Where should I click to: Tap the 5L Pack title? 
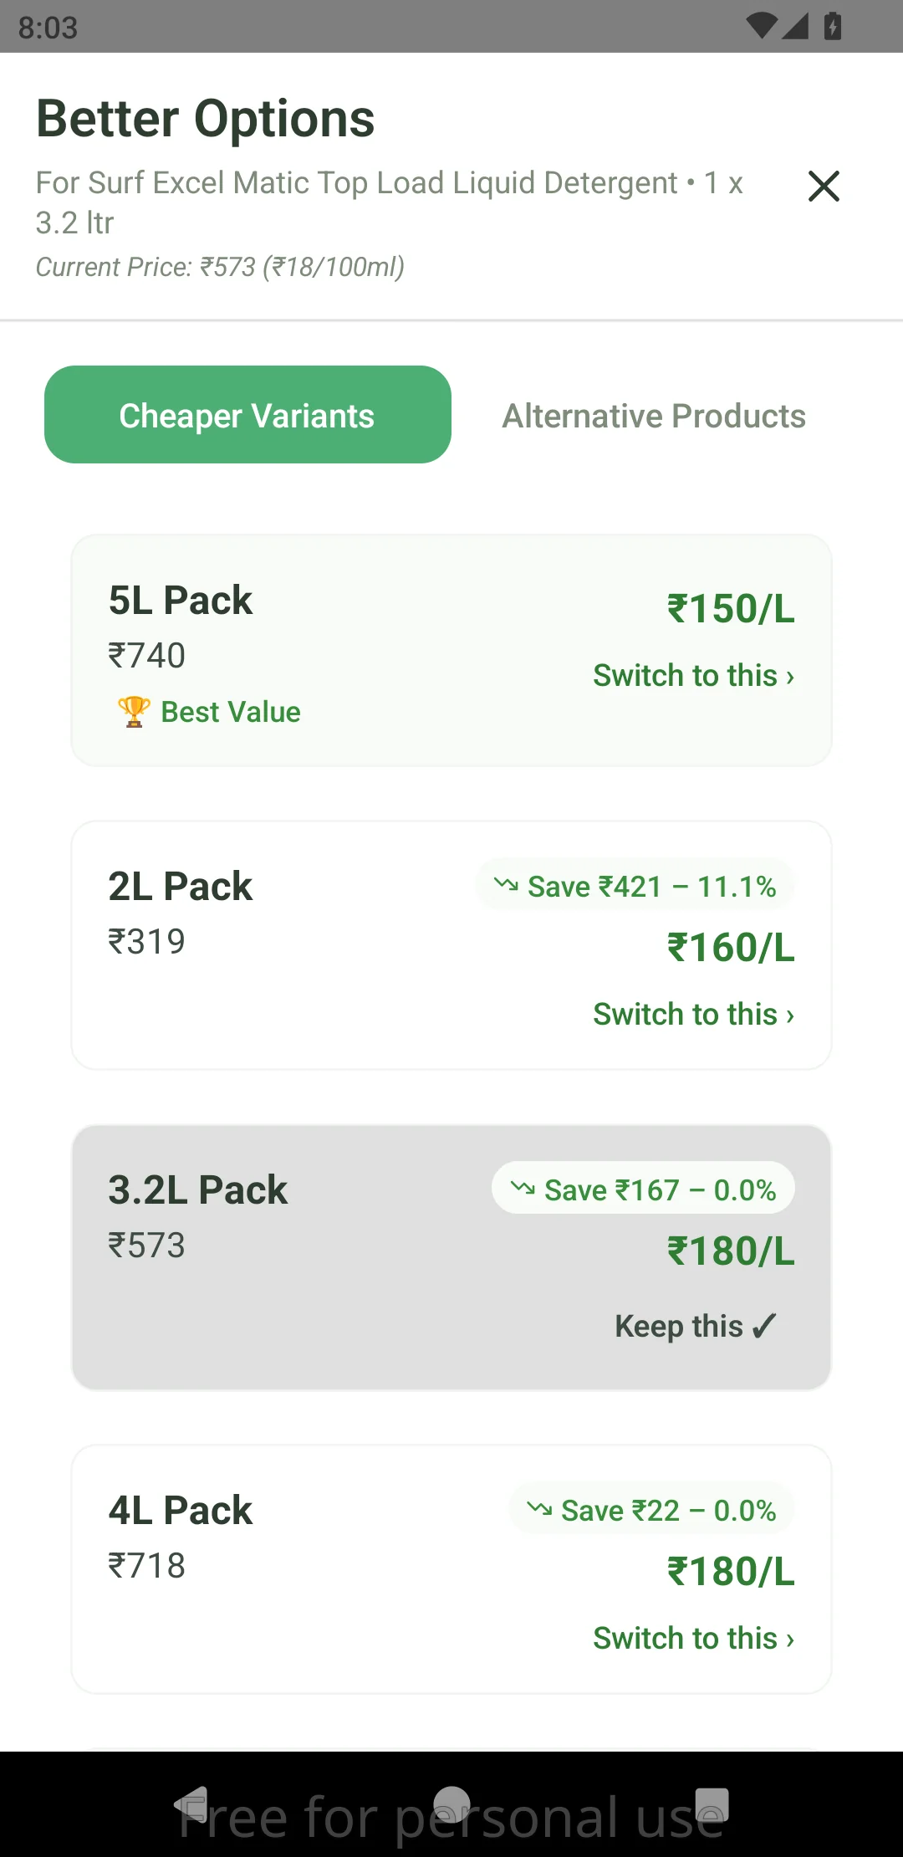(x=180, y=601)
